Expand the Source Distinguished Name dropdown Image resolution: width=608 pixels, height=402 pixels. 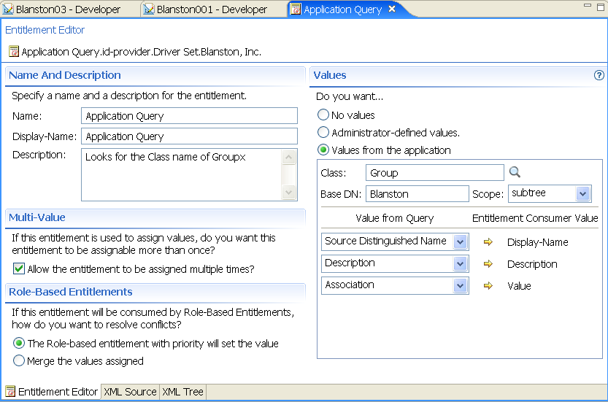(460, 241)
